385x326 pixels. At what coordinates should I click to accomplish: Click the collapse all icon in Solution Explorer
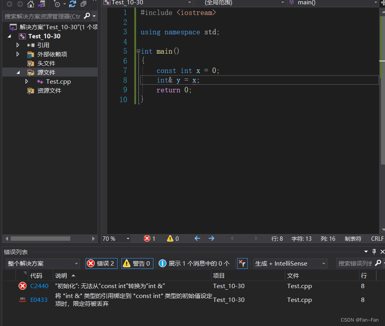(83, 4)
